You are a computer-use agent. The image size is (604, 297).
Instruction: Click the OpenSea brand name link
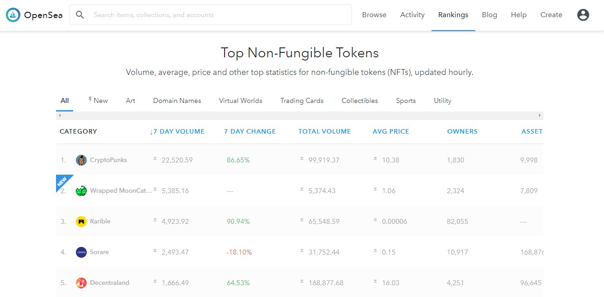(43, 15)
